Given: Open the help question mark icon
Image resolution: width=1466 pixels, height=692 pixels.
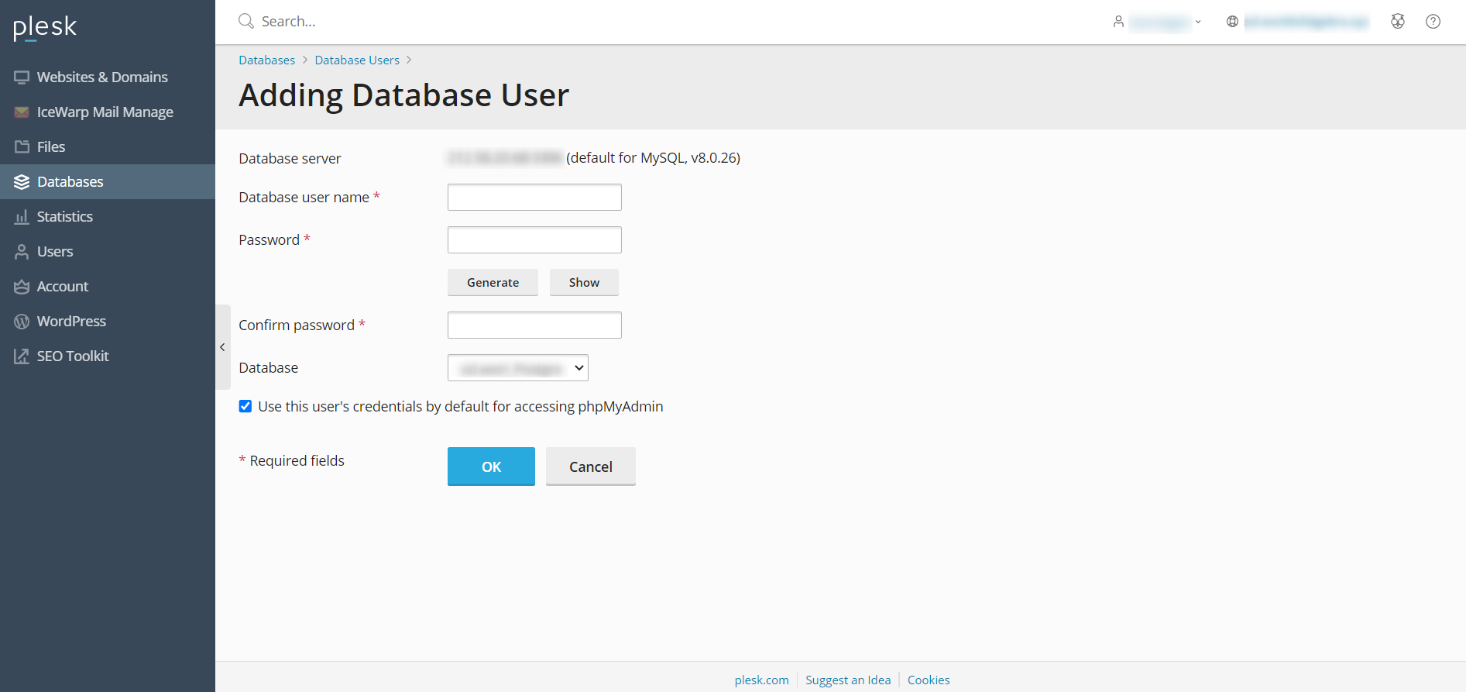Looking at the screenshot, I should 1433,22.
